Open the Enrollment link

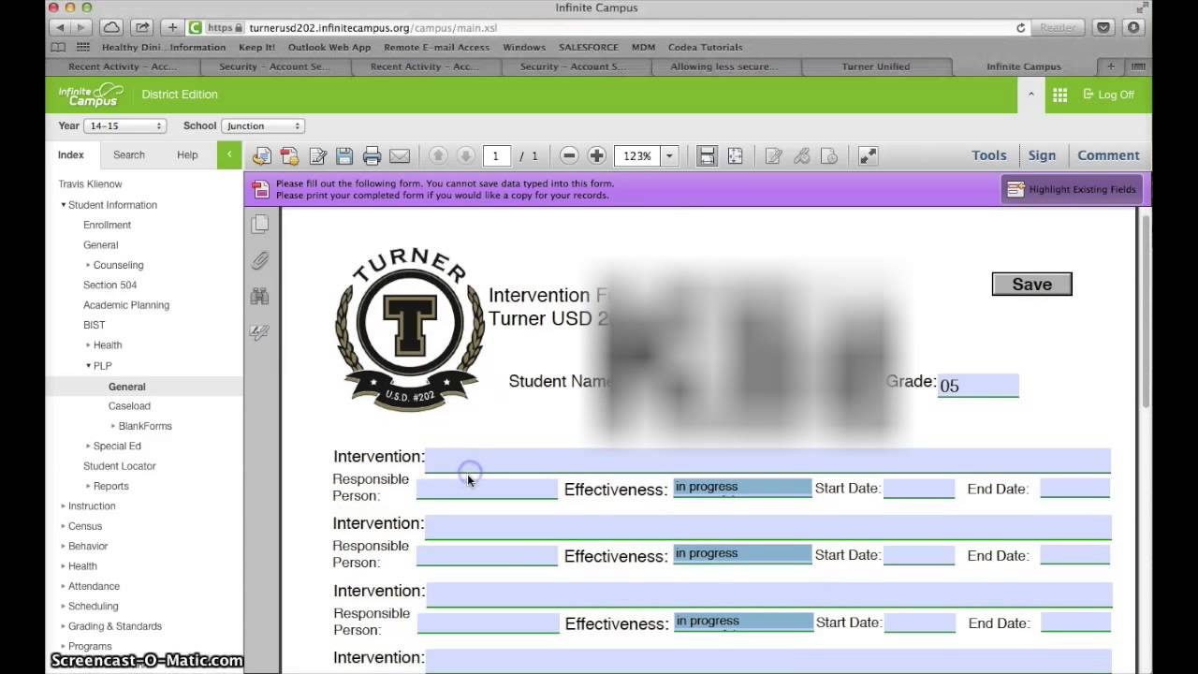point(107,225)
